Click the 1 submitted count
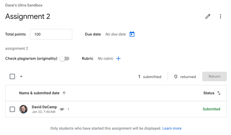 150,77
